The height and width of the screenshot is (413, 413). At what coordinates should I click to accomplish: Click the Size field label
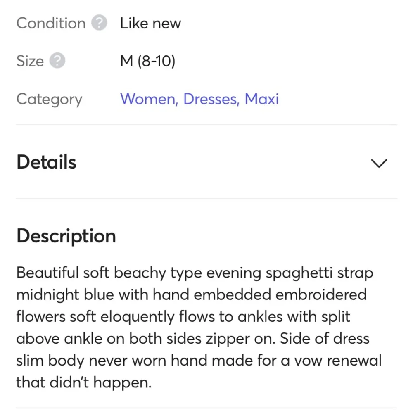coord(30,61)
